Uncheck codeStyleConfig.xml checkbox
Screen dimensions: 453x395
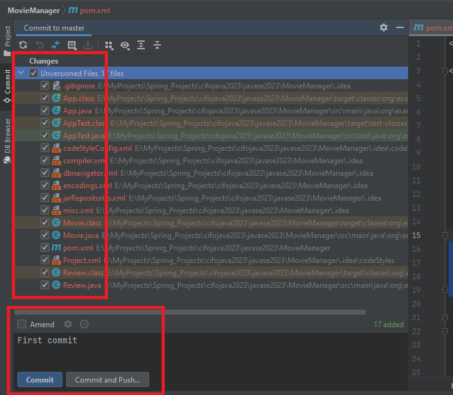tap(45, 148)
